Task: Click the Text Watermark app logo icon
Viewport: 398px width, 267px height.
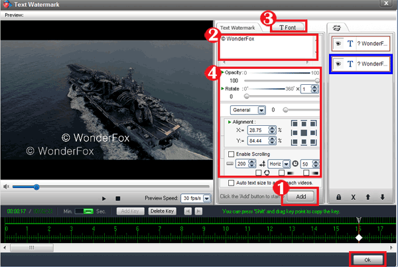Action: 7,4
